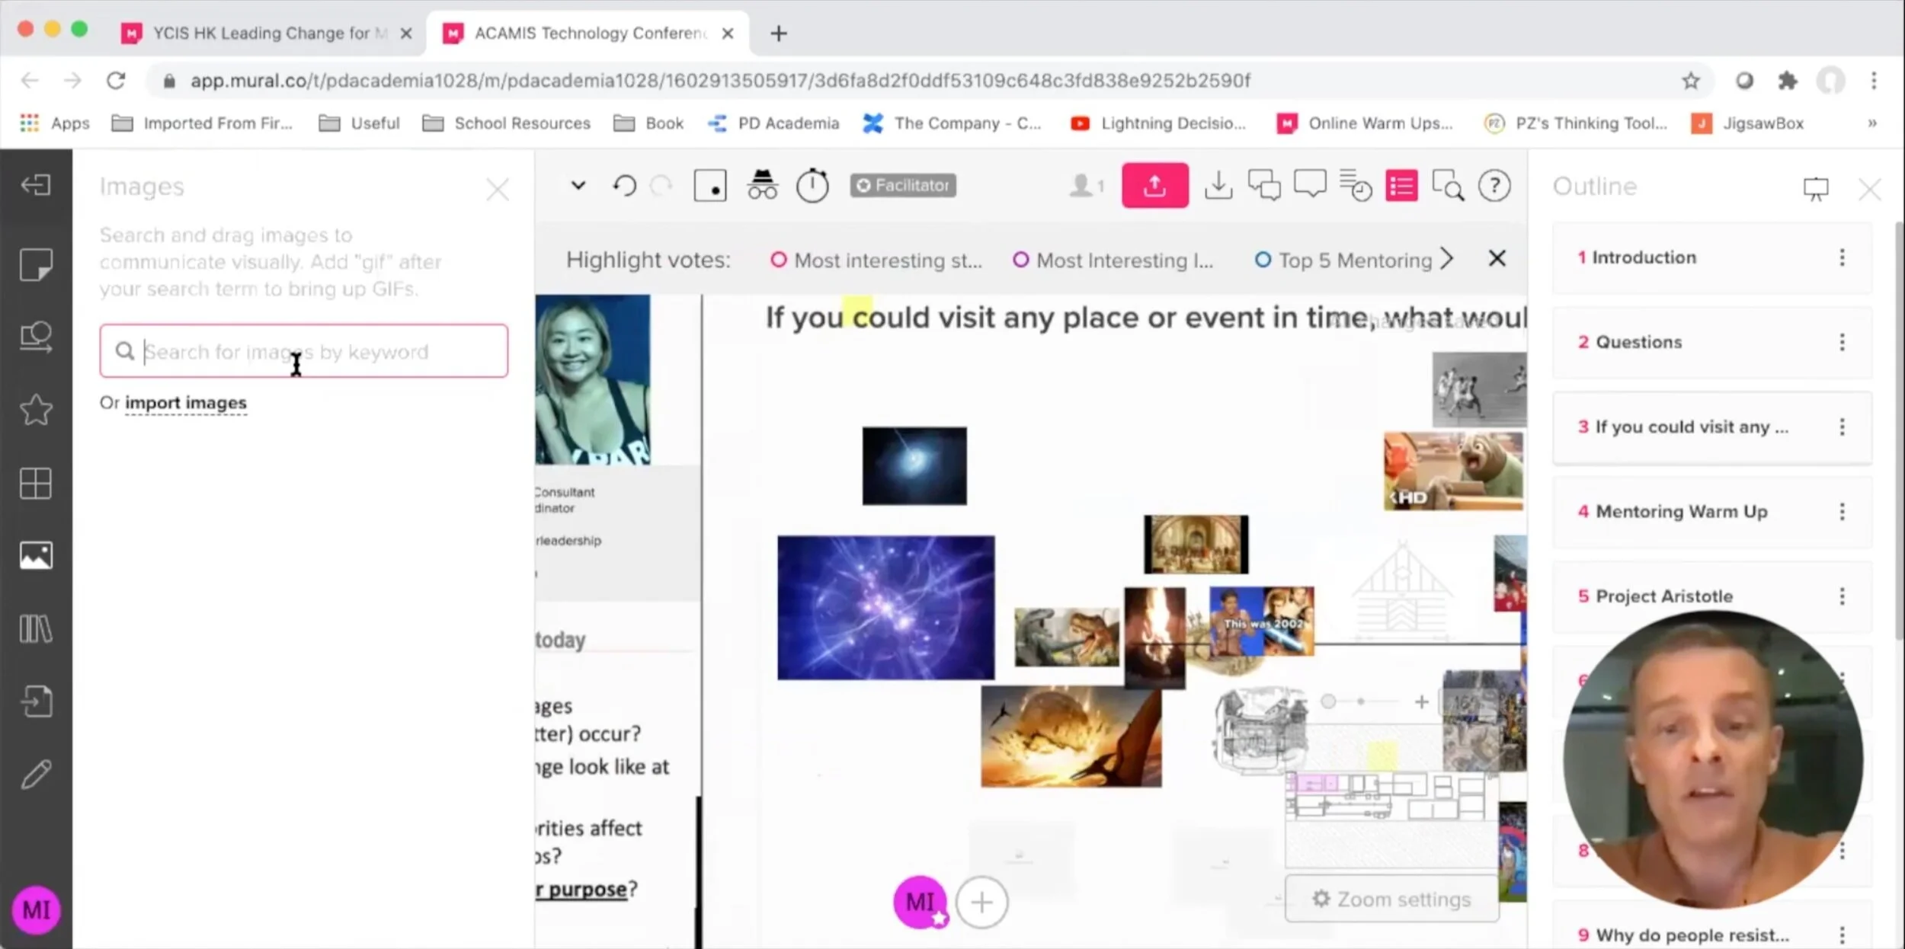Expand more voting sessions with chevron arrow

coord(1447,260)
